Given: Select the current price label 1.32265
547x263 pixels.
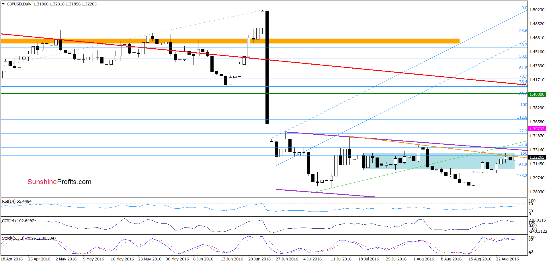Looking at the screenshot, I should click(x=537, y=157).
